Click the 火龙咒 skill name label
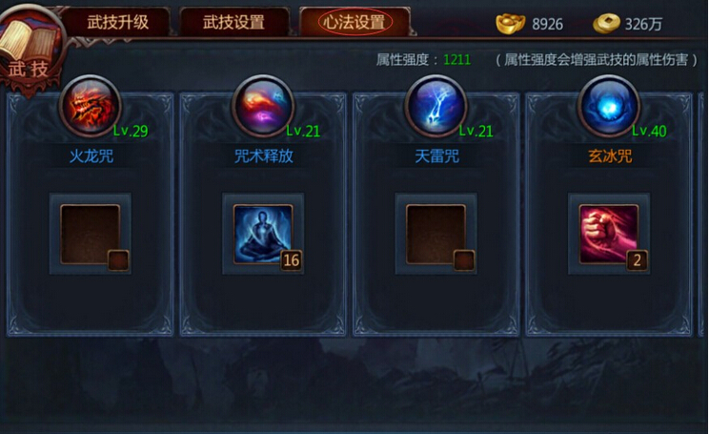The height and width of the screenshot is (434, 709). pyautogui.click(x=91, y=156)
